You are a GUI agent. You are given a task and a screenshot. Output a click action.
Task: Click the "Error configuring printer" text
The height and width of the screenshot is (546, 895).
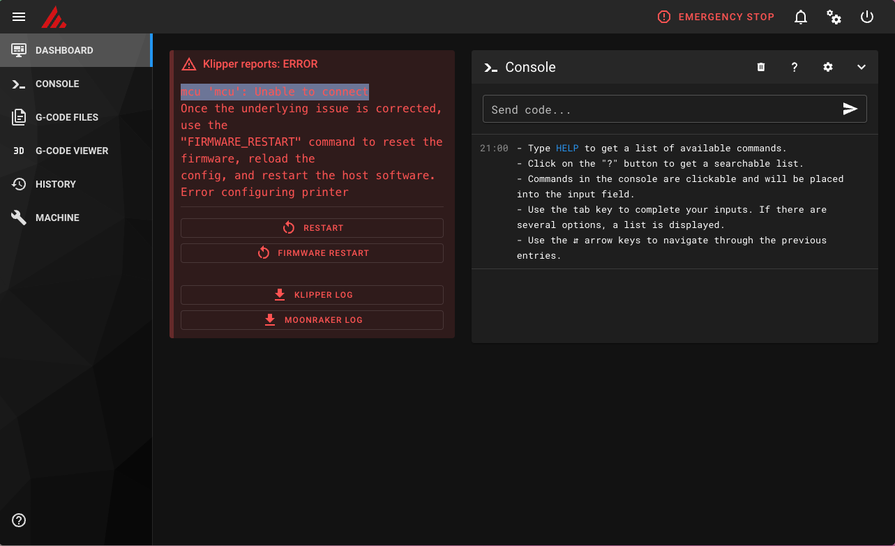click(264, 192)
